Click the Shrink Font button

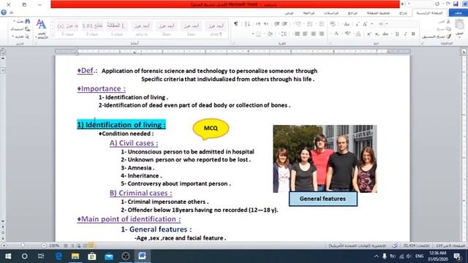click(358, 24)
